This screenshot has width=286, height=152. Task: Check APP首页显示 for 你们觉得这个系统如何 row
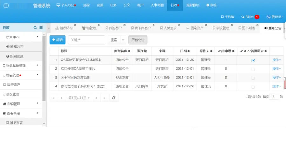(x=253, y=87)
